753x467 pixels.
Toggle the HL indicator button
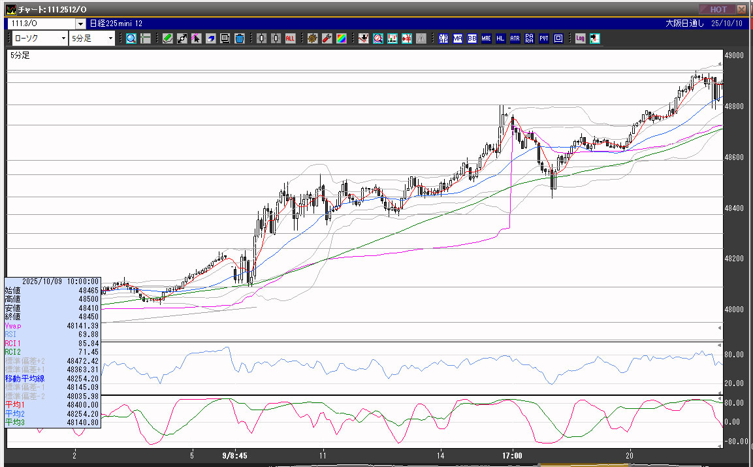[x=501, y=39]
